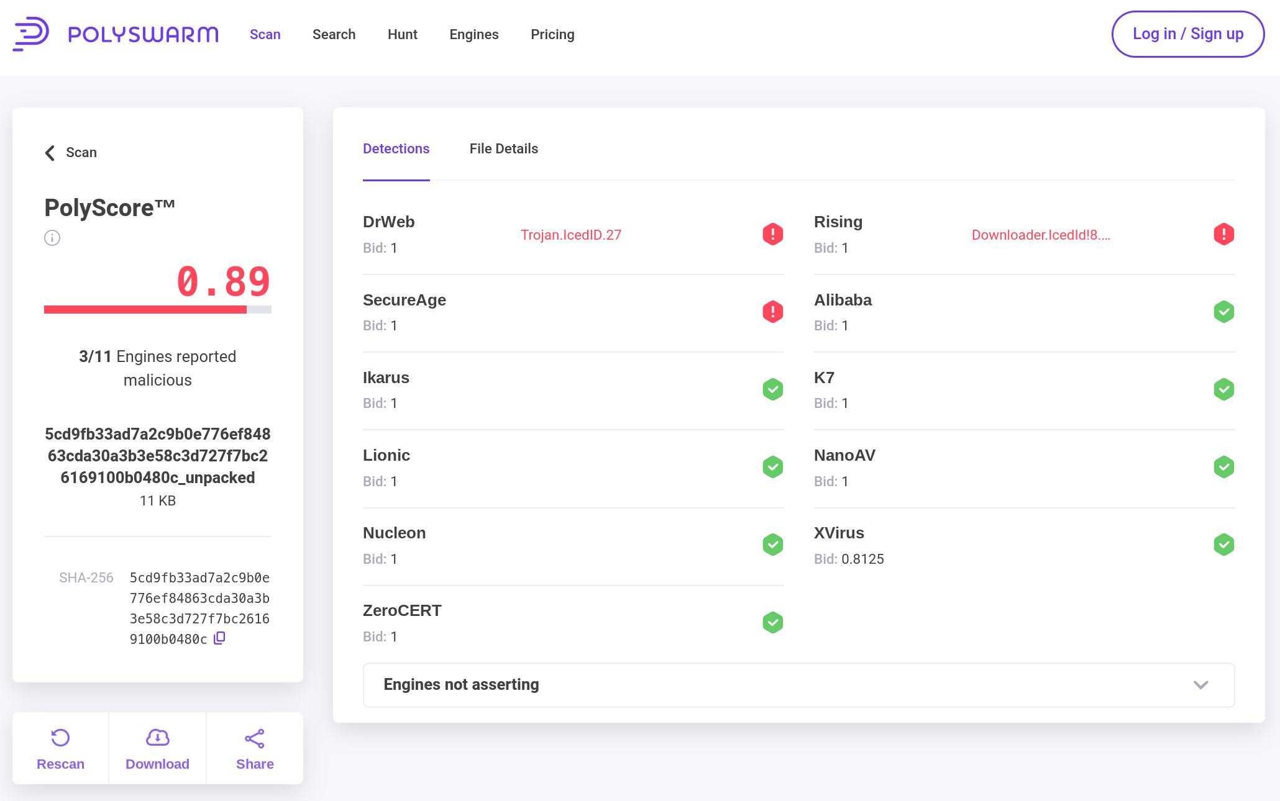Click the Download icon

[x=157, y=738]
